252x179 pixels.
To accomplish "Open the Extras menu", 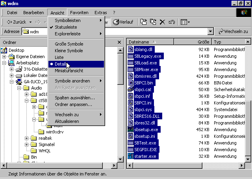I will pos(101,13).
